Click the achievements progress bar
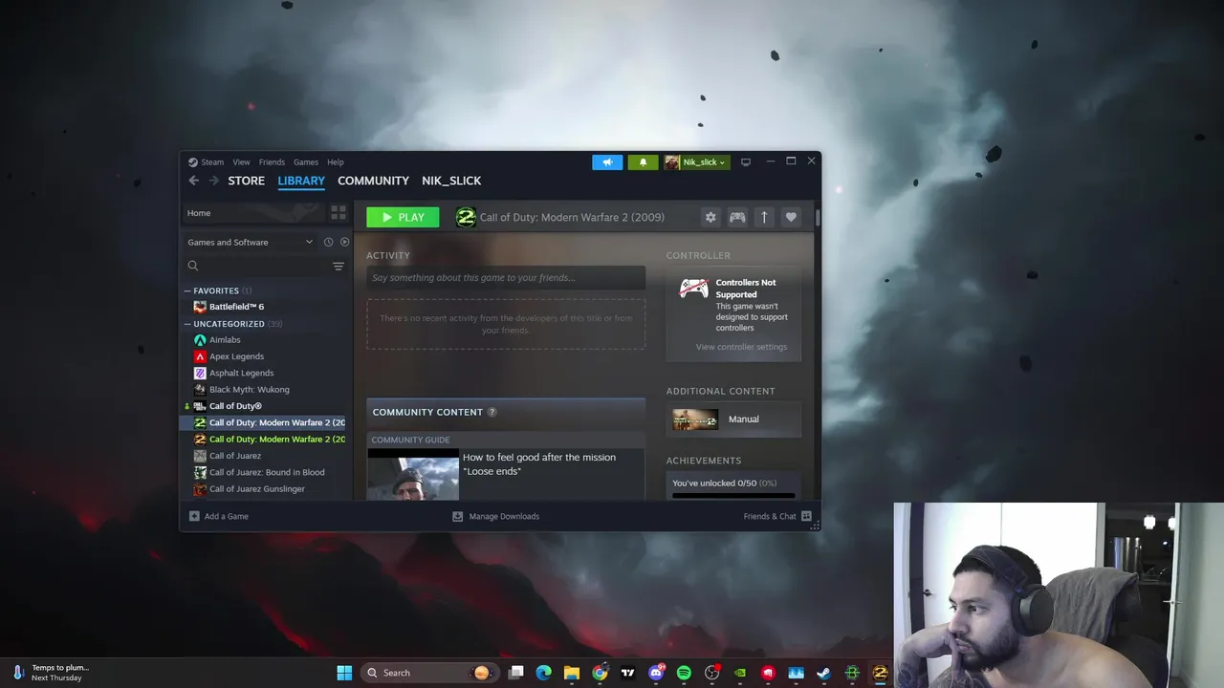The width and height of the screenshot is (1224, 688). point(733,495)
